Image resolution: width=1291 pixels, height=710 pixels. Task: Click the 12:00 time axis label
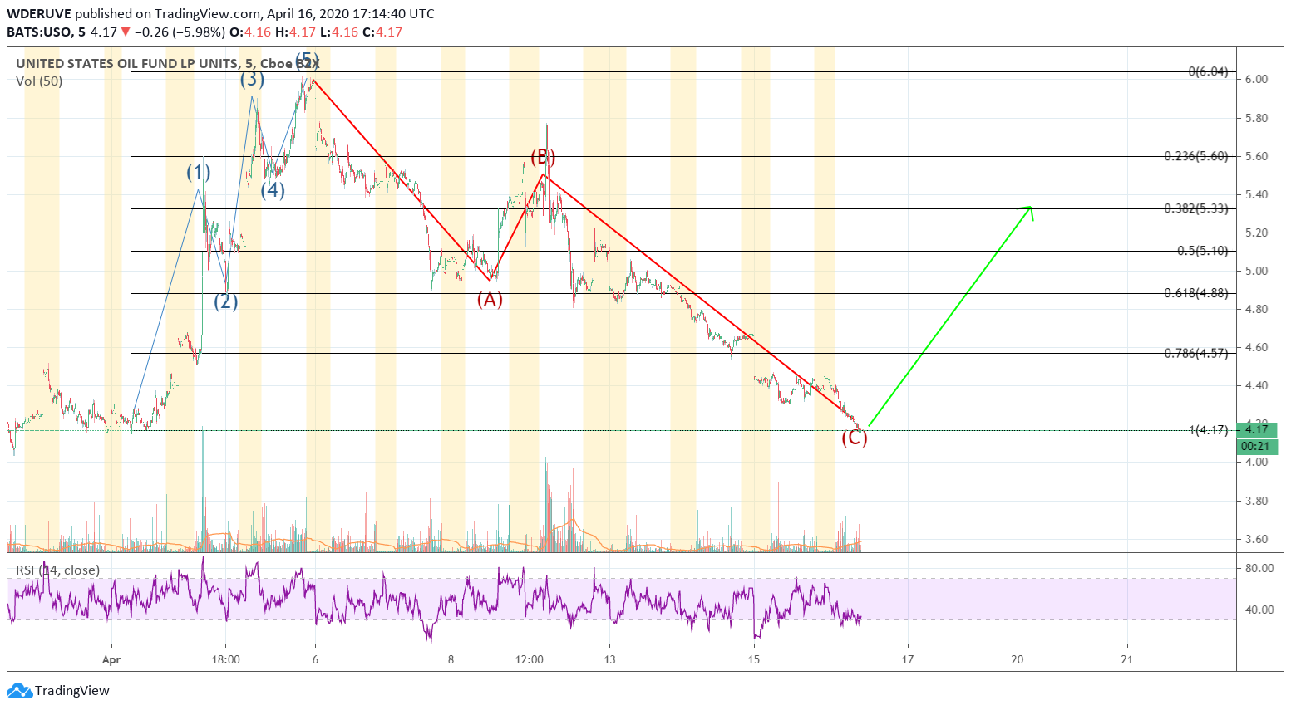tap(530, 660)
